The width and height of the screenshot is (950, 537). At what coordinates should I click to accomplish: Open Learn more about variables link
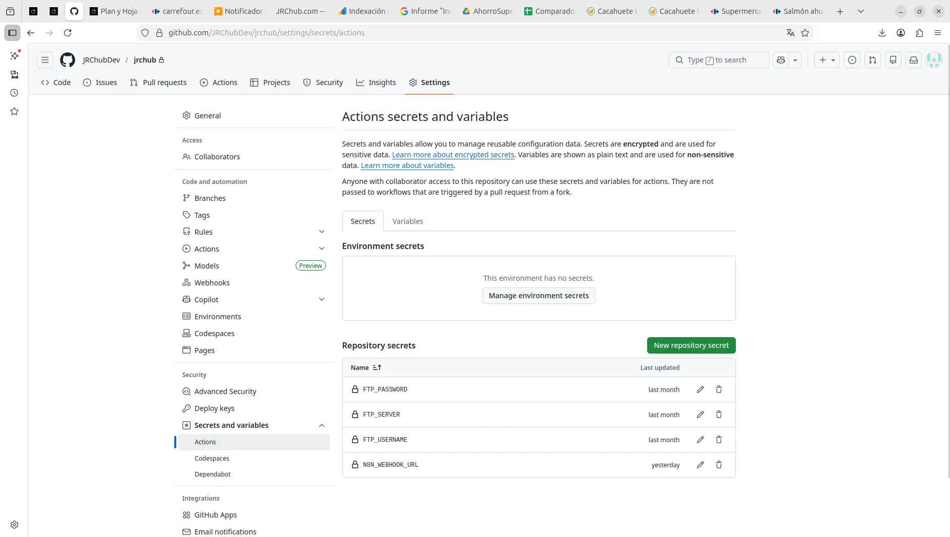click(x=407, y=166)
